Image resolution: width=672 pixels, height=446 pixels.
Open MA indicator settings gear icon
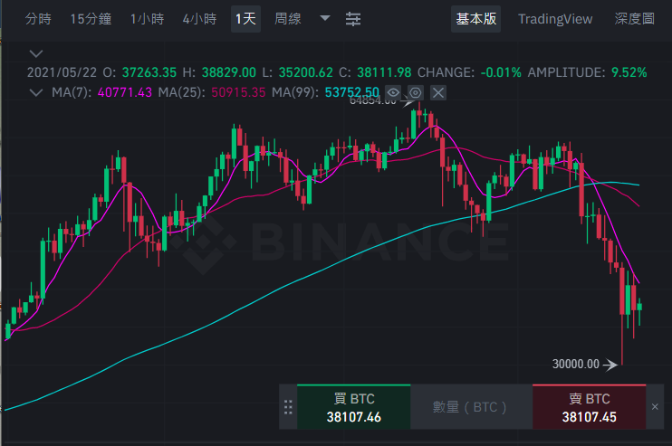(x=415, y=92)
